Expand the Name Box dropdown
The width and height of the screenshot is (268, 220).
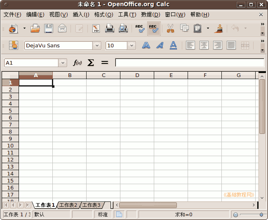click(63, 63)
